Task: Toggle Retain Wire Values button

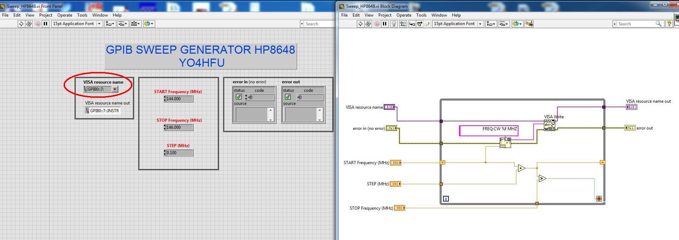Action: coord(403,24)
